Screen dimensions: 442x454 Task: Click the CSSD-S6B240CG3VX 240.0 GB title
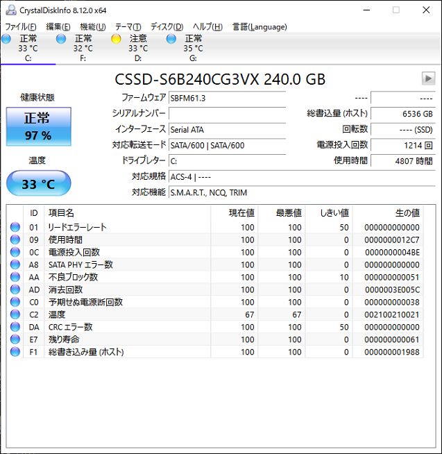point(220,79)
